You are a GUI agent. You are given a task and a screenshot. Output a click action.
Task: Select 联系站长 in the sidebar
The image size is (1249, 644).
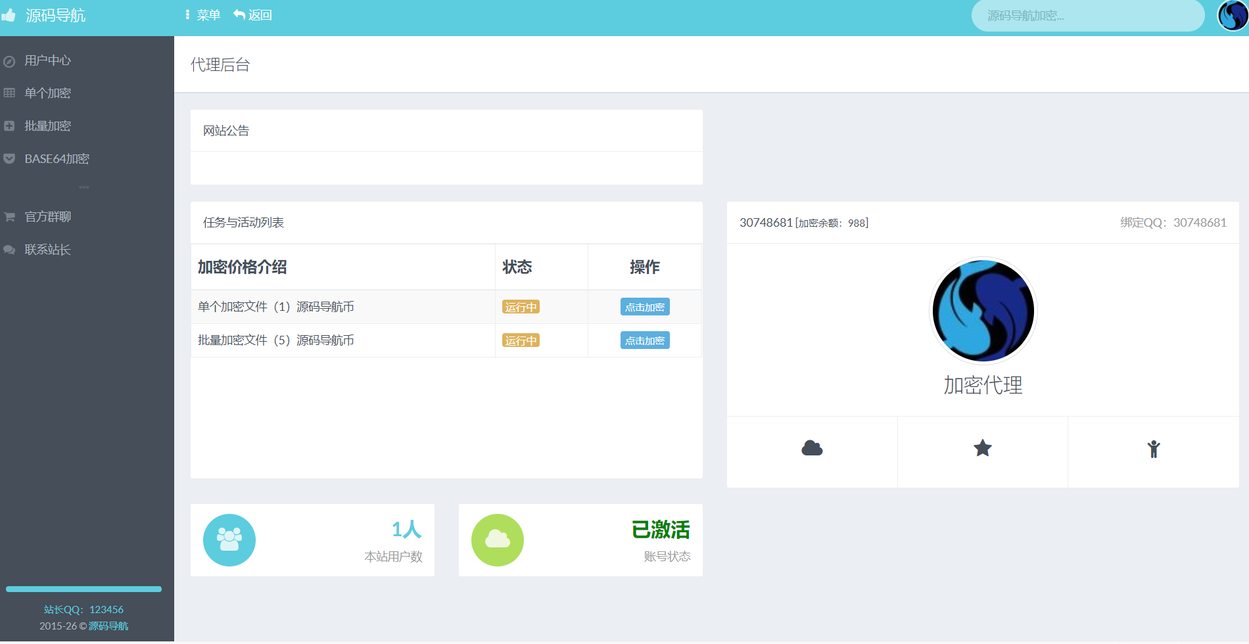(47, 250)
